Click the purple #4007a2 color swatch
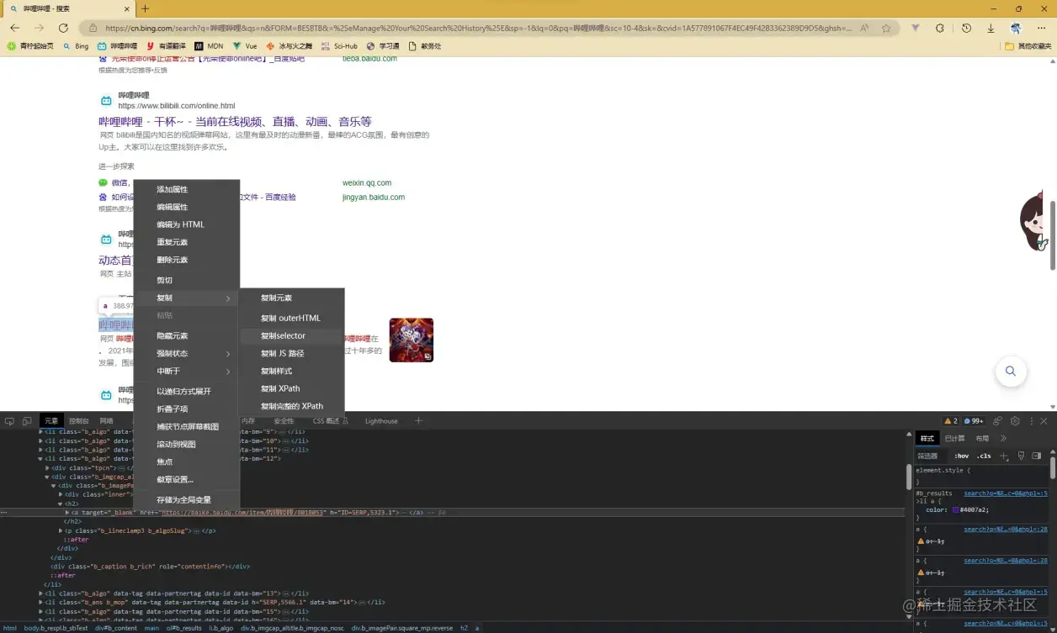 tap(956, 509)
